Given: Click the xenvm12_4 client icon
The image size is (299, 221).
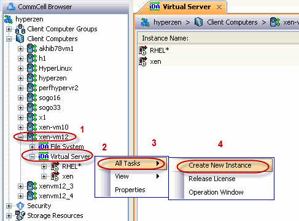Looking at the screenshot, I should [x=32, y=196].
